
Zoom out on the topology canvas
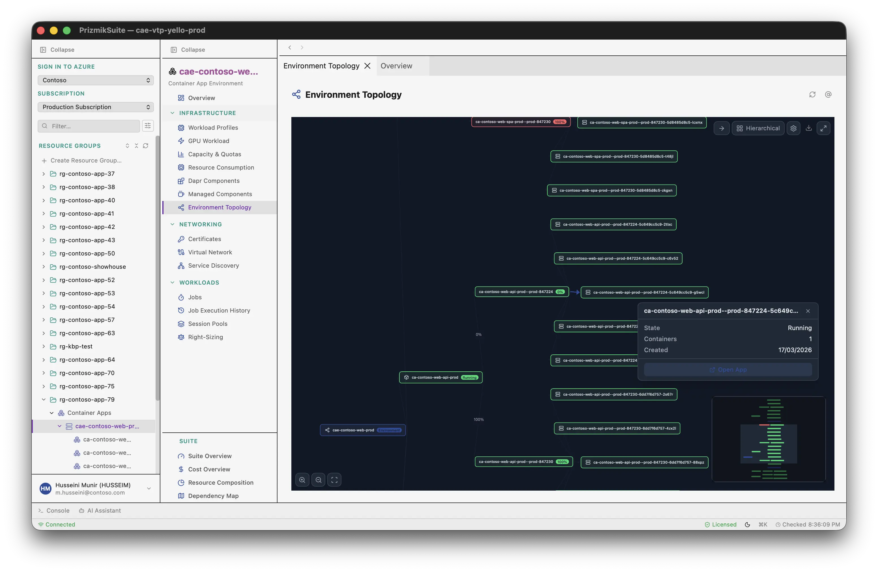[319, 480]
